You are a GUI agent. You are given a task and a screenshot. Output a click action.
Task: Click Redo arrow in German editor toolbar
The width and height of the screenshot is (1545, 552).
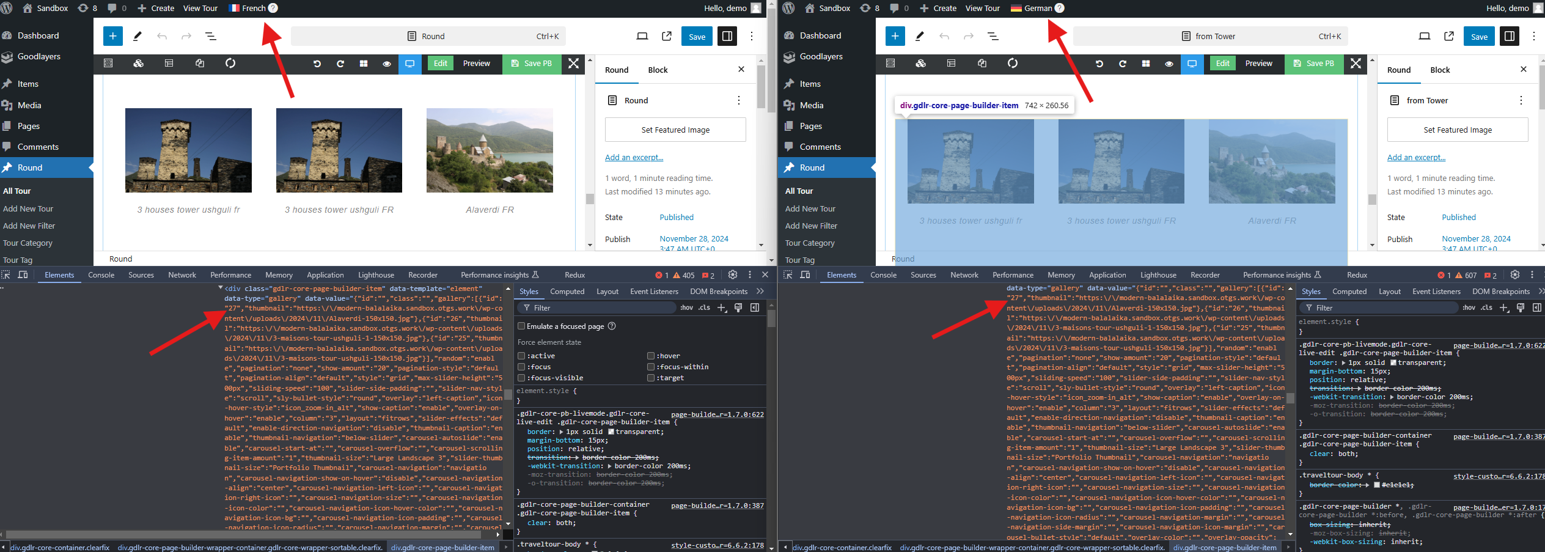point(969,36)
